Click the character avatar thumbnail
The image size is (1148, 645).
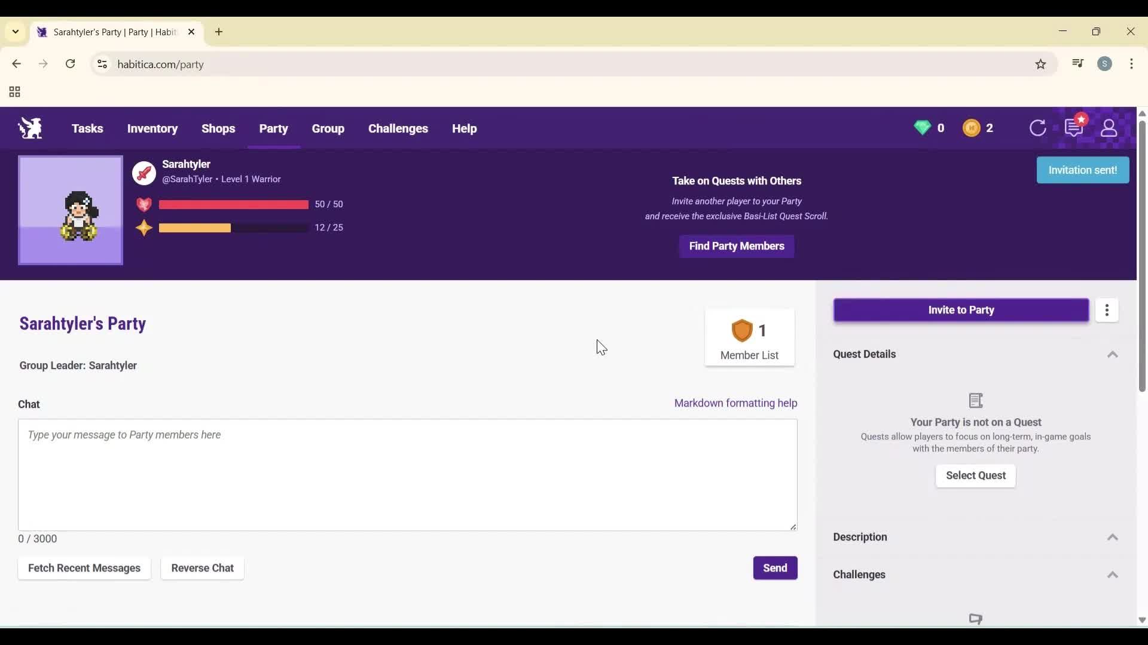click(70, 210)
